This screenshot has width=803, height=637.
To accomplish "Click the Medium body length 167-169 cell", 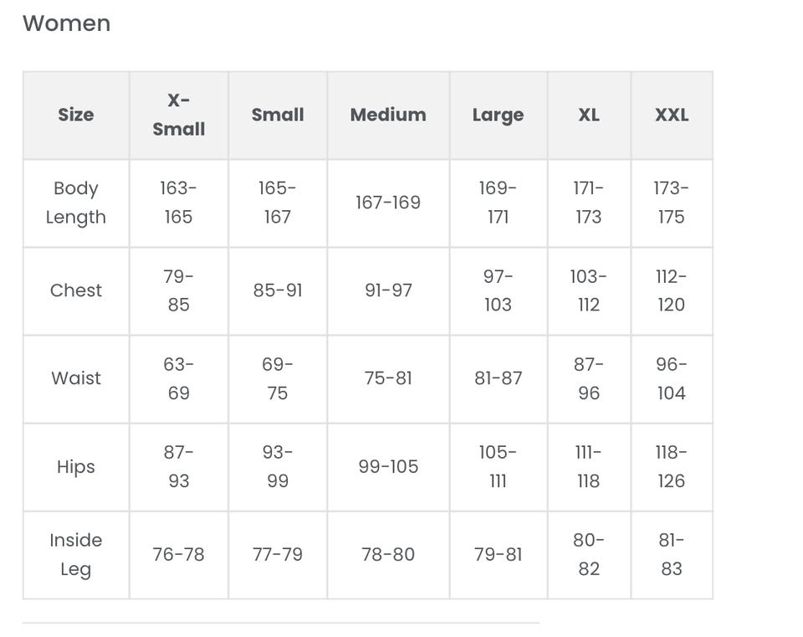I will [x=388, y=203].
